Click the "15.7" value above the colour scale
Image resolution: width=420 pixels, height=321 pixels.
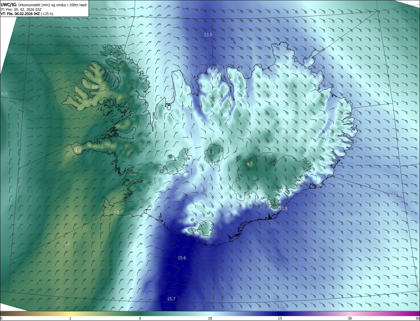coord(171,299)
